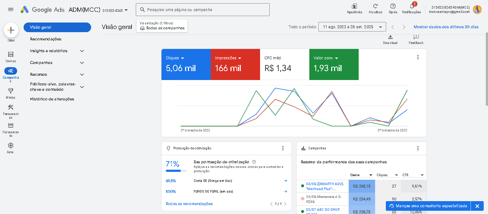
Task: Open Adm. gear icon
Action: click(x=11, y=145)
